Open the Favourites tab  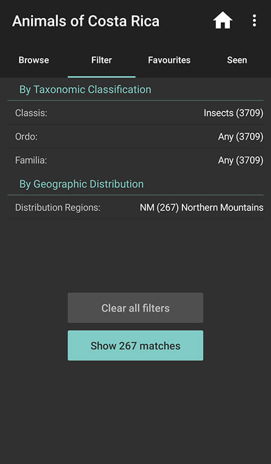[169, 60]
